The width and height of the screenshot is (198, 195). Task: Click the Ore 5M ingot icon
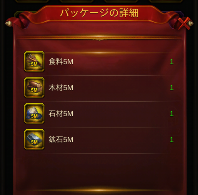click(x=34, y=139)
